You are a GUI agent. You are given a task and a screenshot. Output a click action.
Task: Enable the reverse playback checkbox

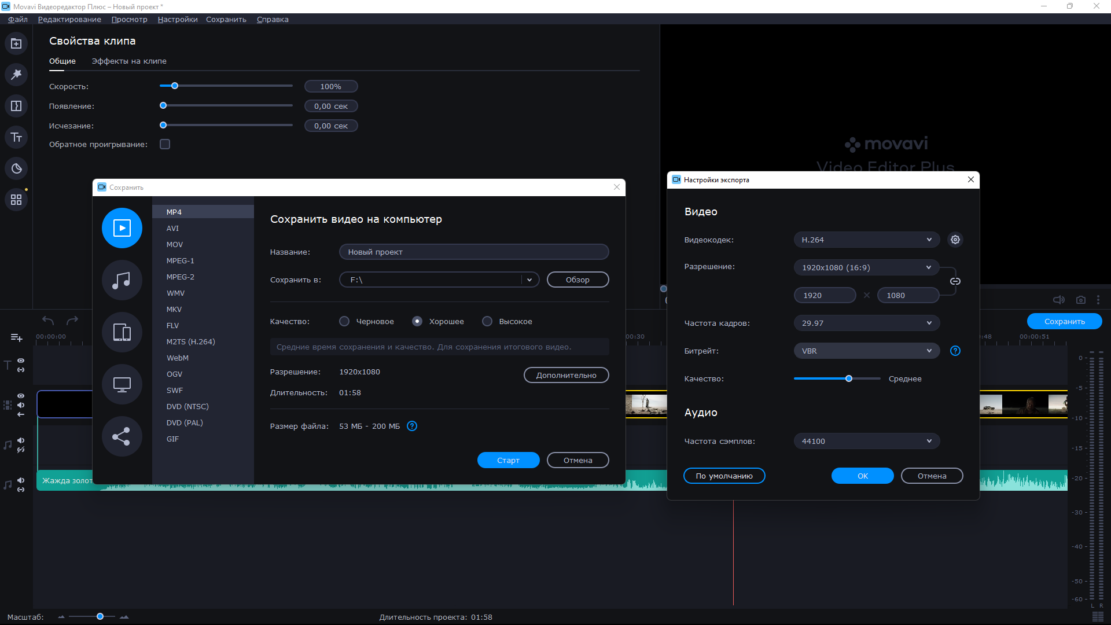(165, 144)
